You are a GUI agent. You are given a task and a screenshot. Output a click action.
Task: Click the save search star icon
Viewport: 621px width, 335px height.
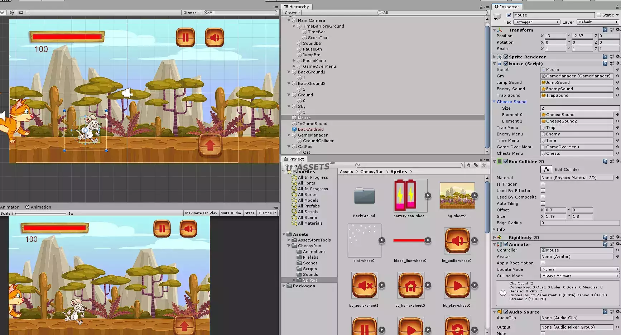pyautogui.click(x=484, y=165)
